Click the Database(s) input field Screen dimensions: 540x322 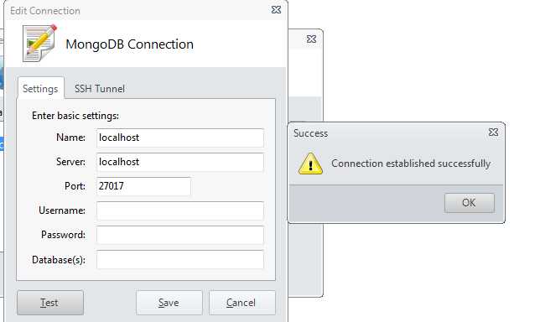[180, 260]
